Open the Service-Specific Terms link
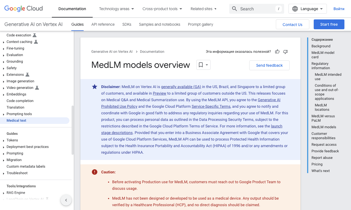This screenshot has width=351, height=210. point(211,106)
